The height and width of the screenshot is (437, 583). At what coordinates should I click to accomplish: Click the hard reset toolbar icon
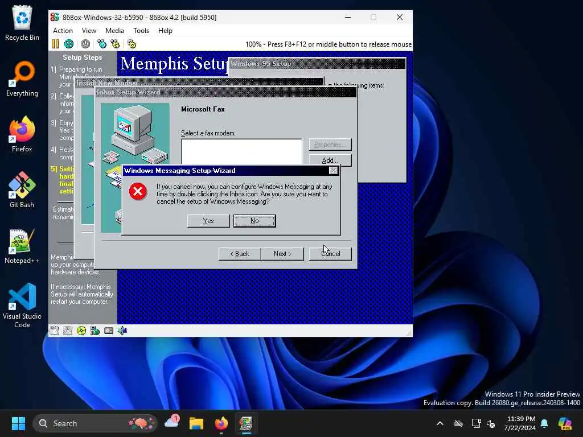coord(69,44)
